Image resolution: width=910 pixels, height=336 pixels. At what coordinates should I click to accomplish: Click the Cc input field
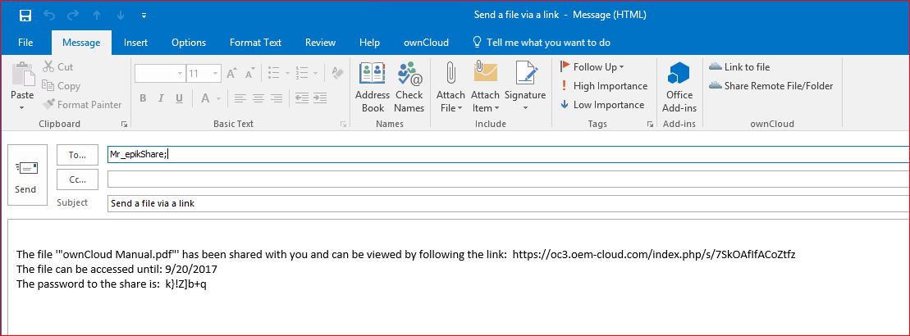point(509,179)
